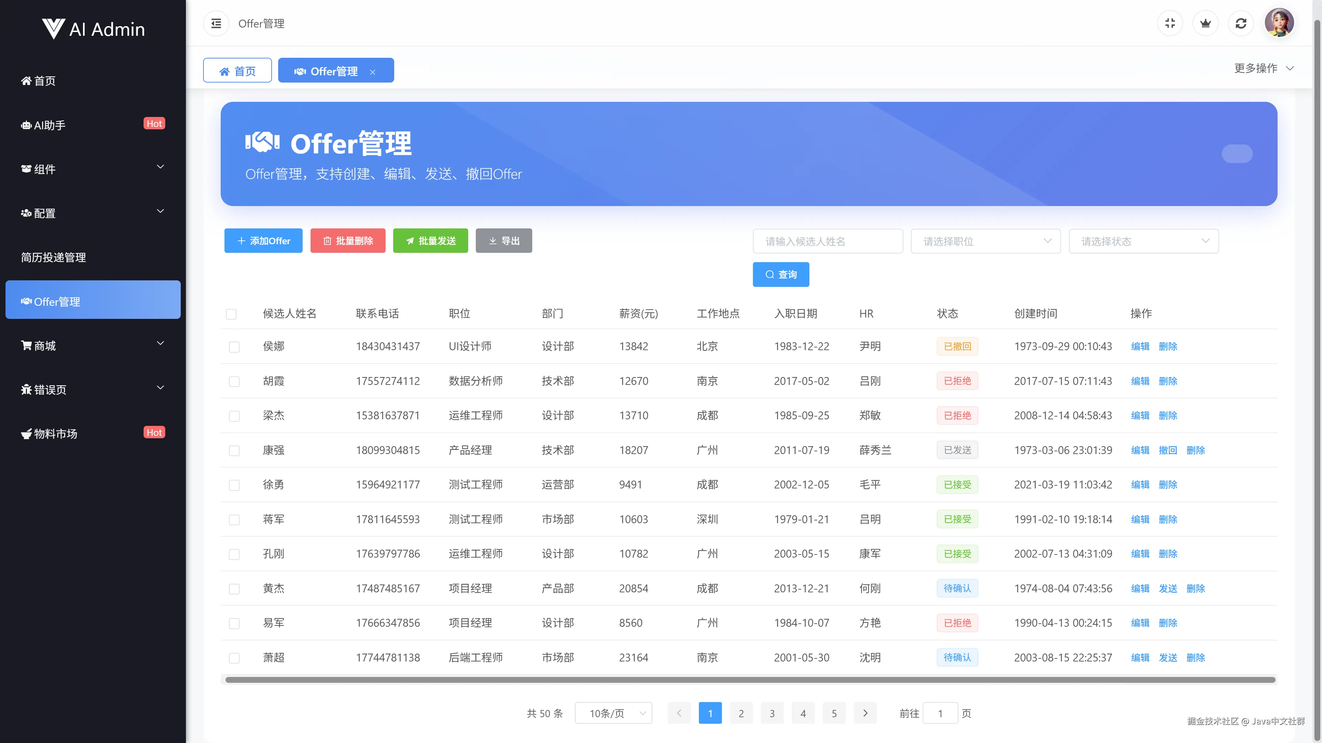This screenshot has width=1322, height=743.
Task: Click the fullscreen exit icon
Action: [1170, 24]
